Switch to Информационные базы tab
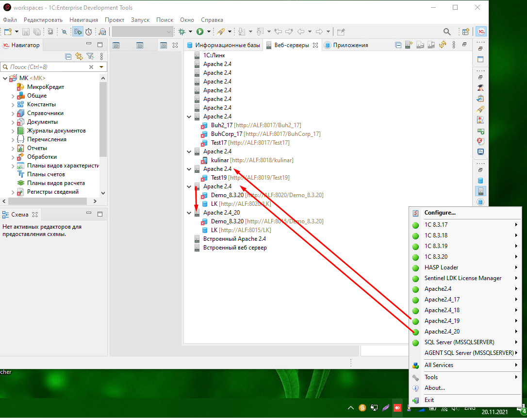This screenshot has height=418, width=527. coord(224,45)
